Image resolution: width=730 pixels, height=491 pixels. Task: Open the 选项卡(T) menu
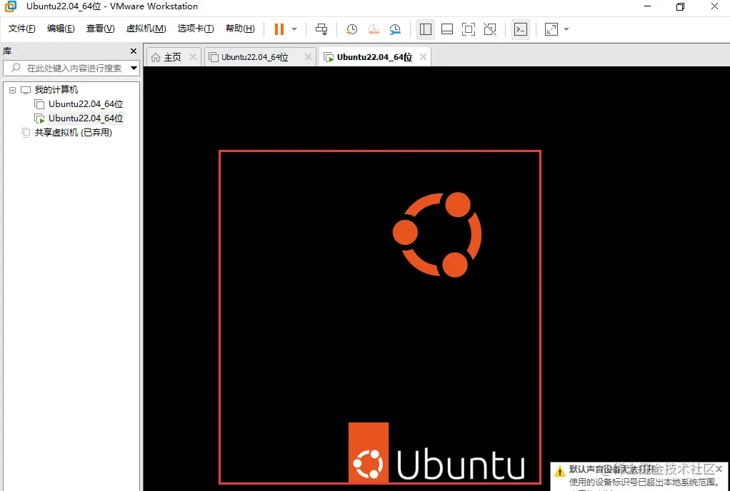point(196,29)
